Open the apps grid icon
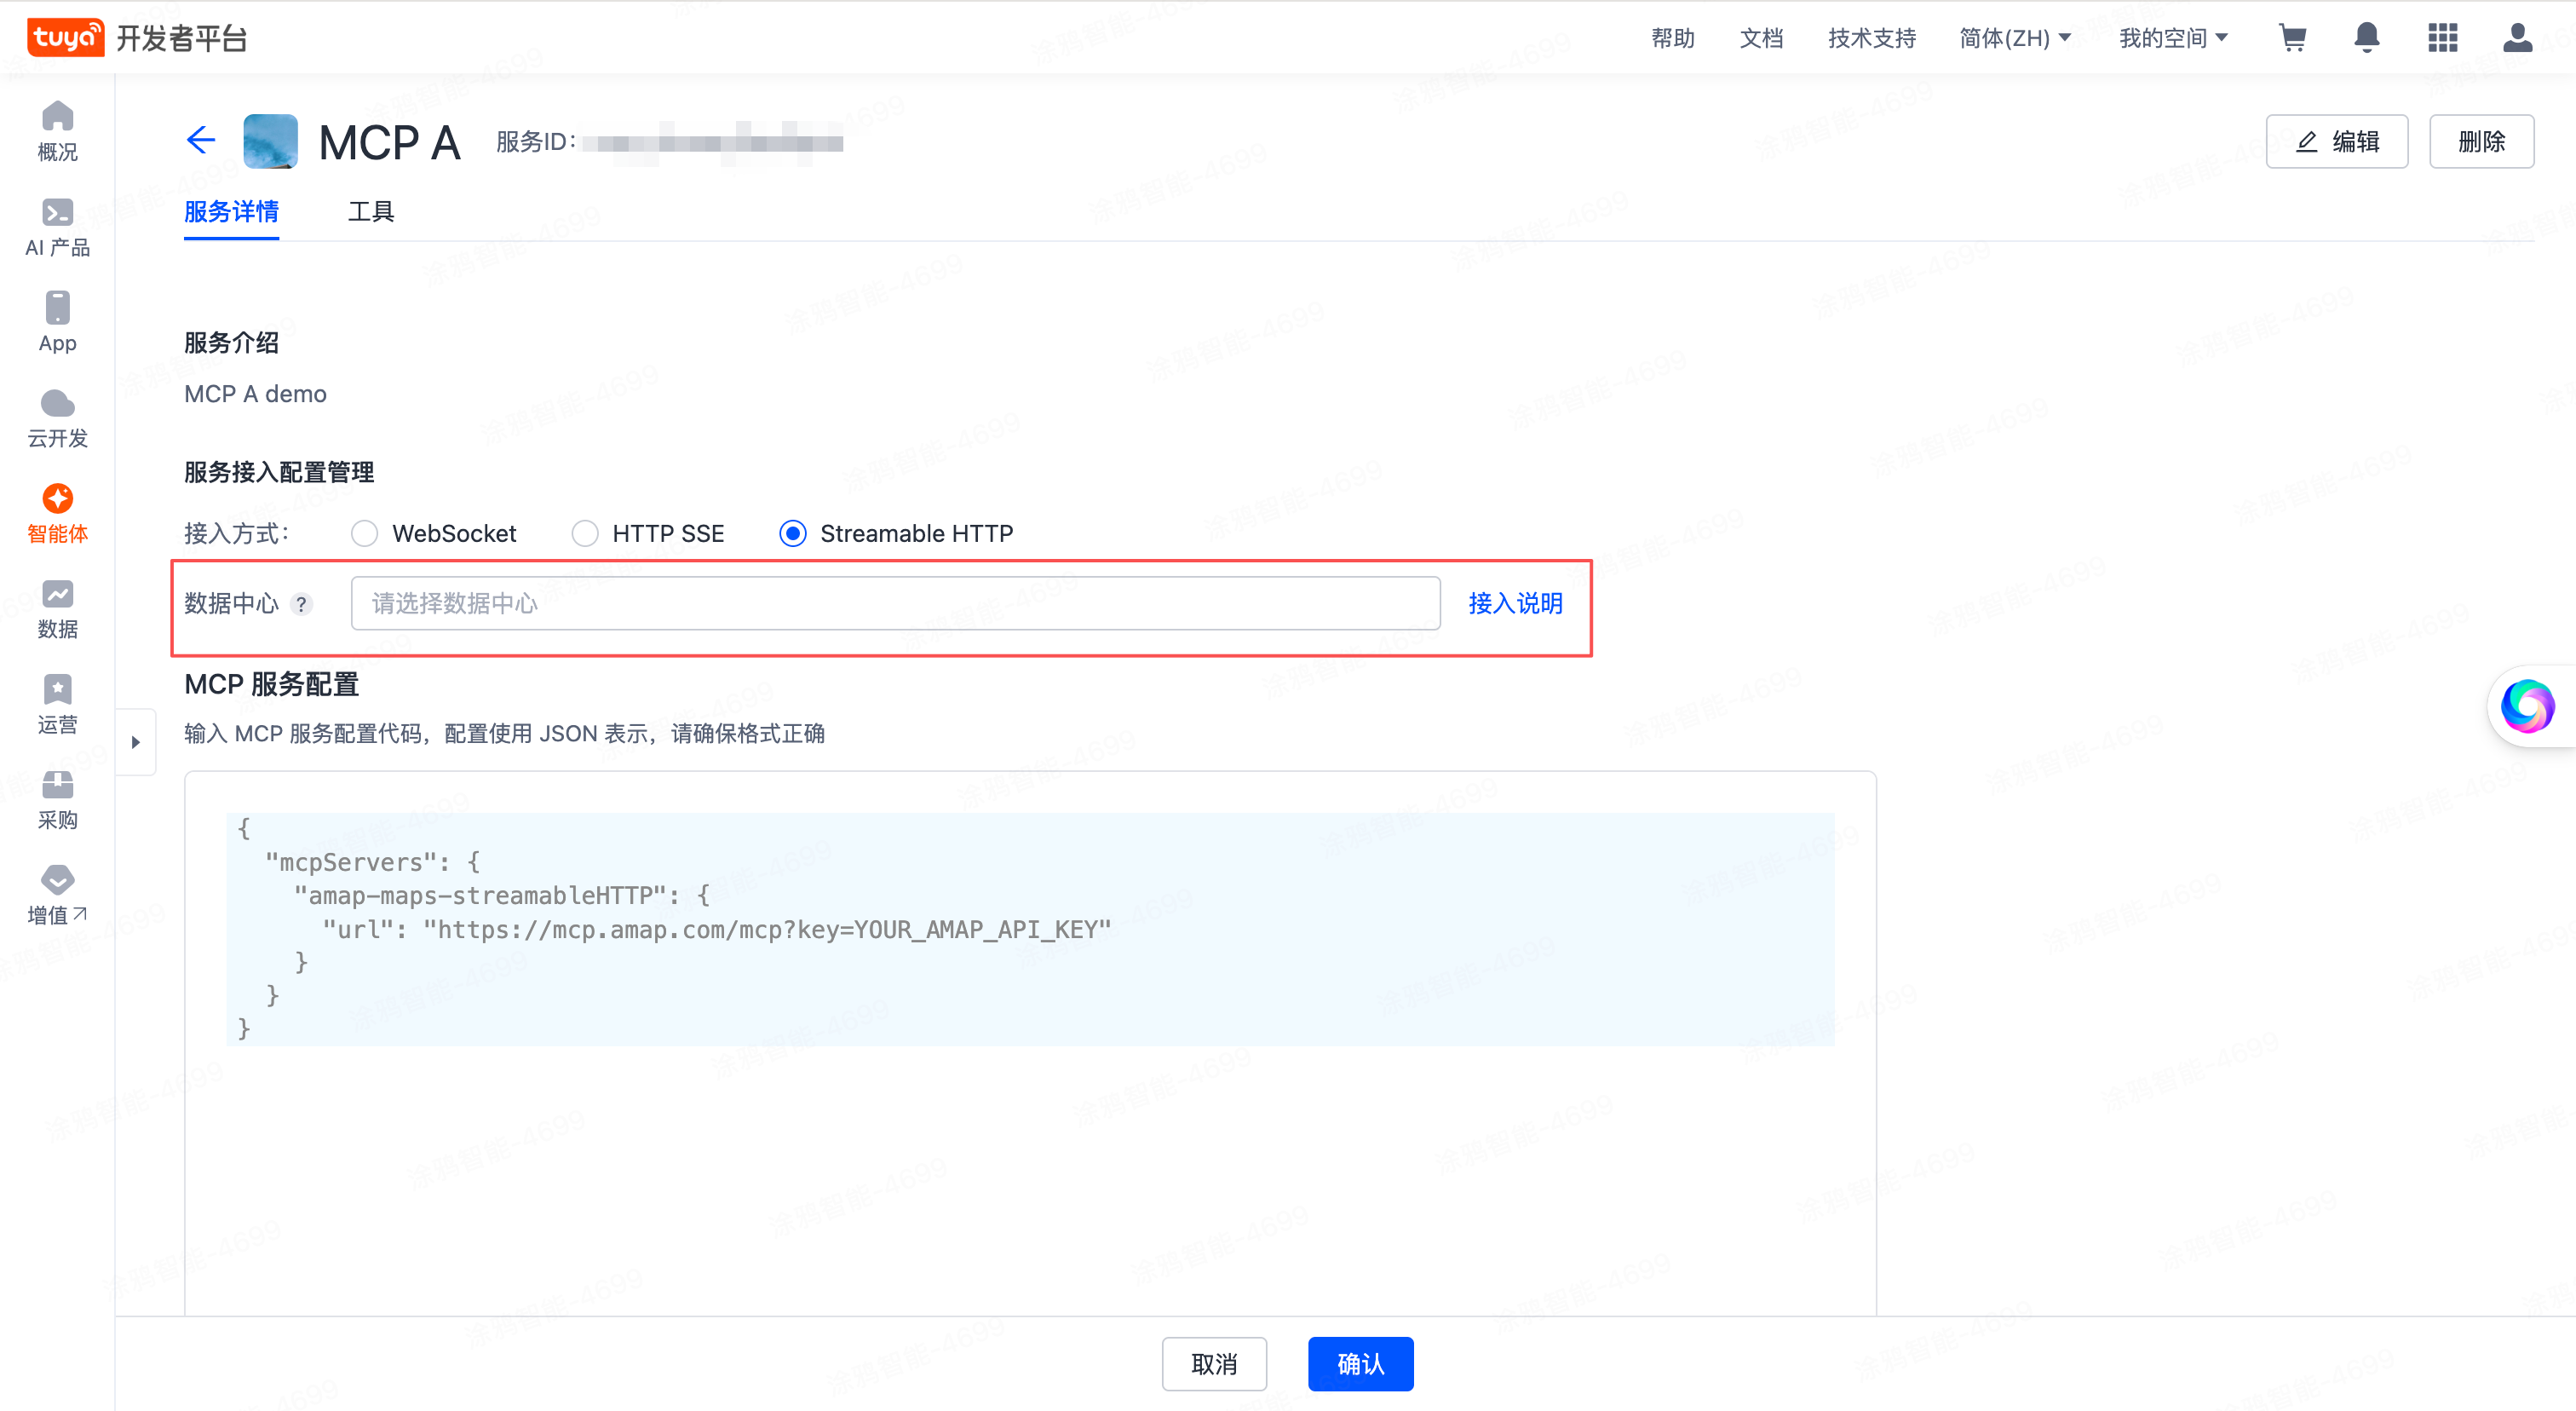The image size is (2576, 1411). pos(2442,38)
